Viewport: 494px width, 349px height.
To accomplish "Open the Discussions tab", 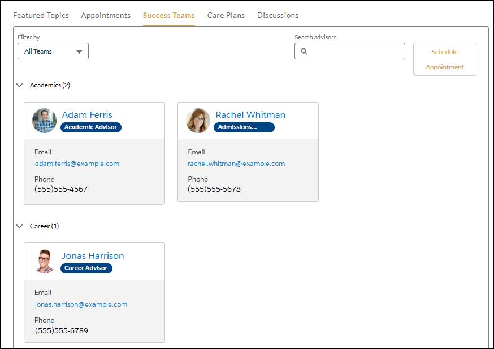I will pyautogui.click(x=278, y=15).
